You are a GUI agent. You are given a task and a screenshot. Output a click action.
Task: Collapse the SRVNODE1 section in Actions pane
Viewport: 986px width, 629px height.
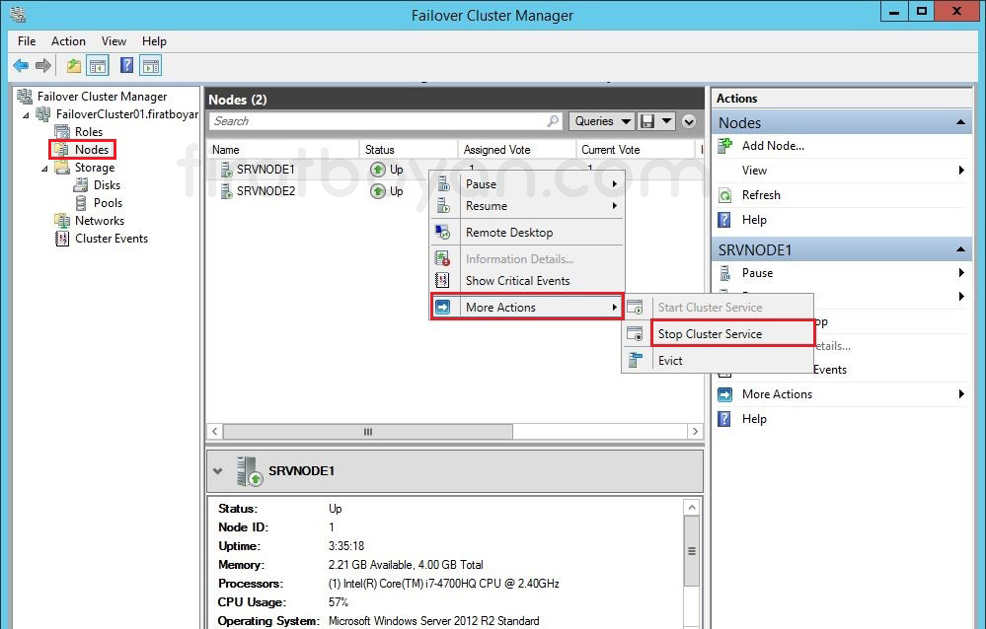(960, 249)
